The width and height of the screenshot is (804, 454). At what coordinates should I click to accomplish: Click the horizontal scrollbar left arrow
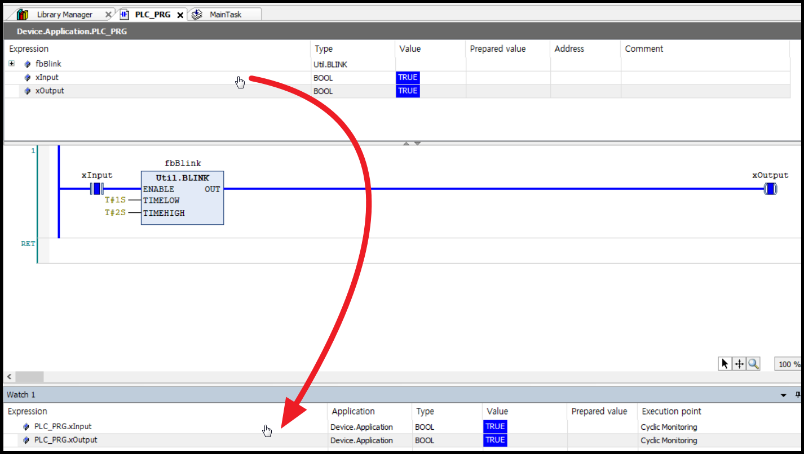click(8, 377)
